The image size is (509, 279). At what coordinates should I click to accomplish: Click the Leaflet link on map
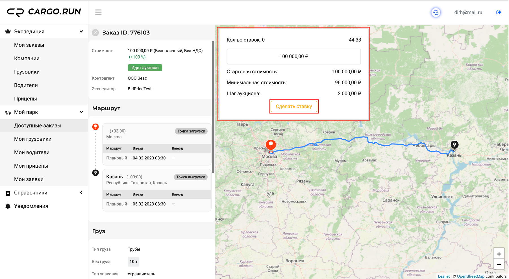point(444,276)
